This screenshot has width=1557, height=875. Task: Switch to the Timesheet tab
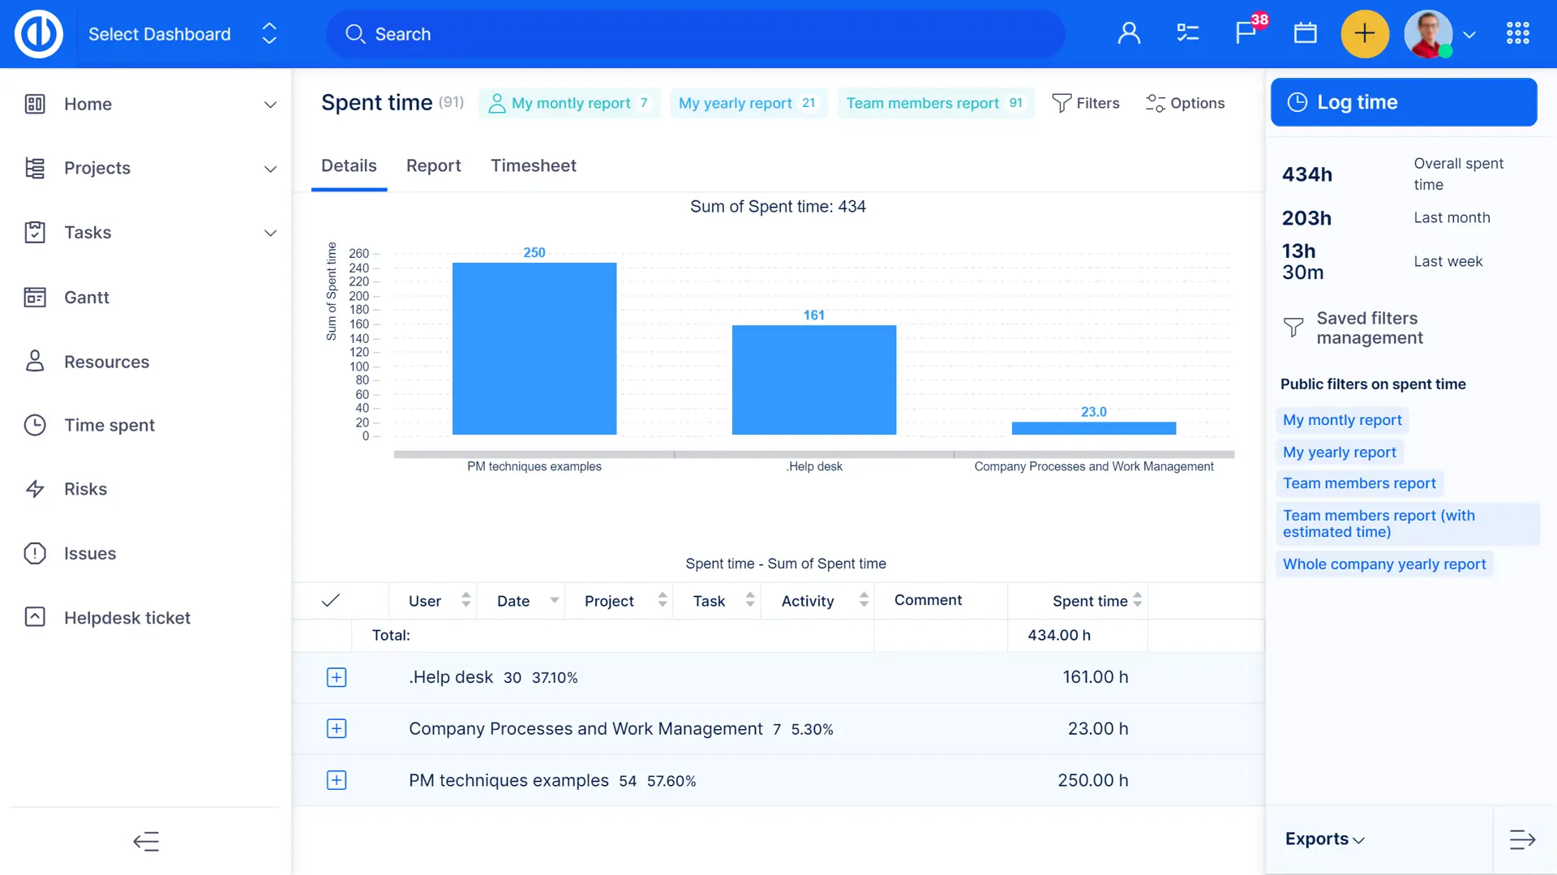(533, 165)
